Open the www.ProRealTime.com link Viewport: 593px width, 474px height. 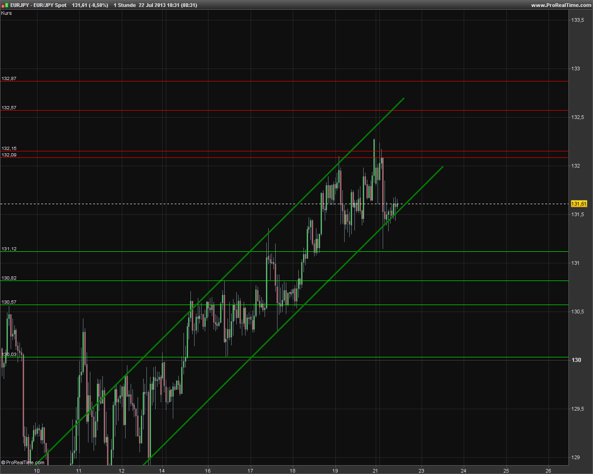coord(561,5)
